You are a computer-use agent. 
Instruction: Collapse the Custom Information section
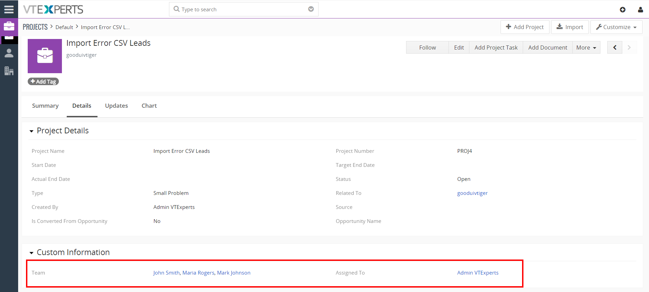click(31, 253)
